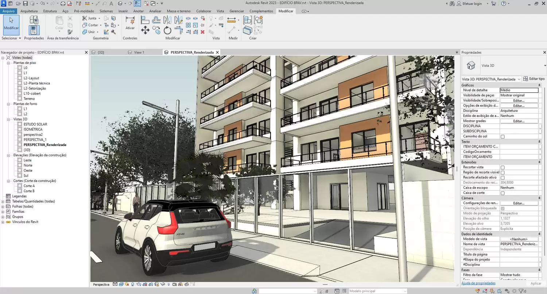Enable Recorte afastado ativo checkbox
Viewport: 547px width, 294px height.
(x=503, y=177)
